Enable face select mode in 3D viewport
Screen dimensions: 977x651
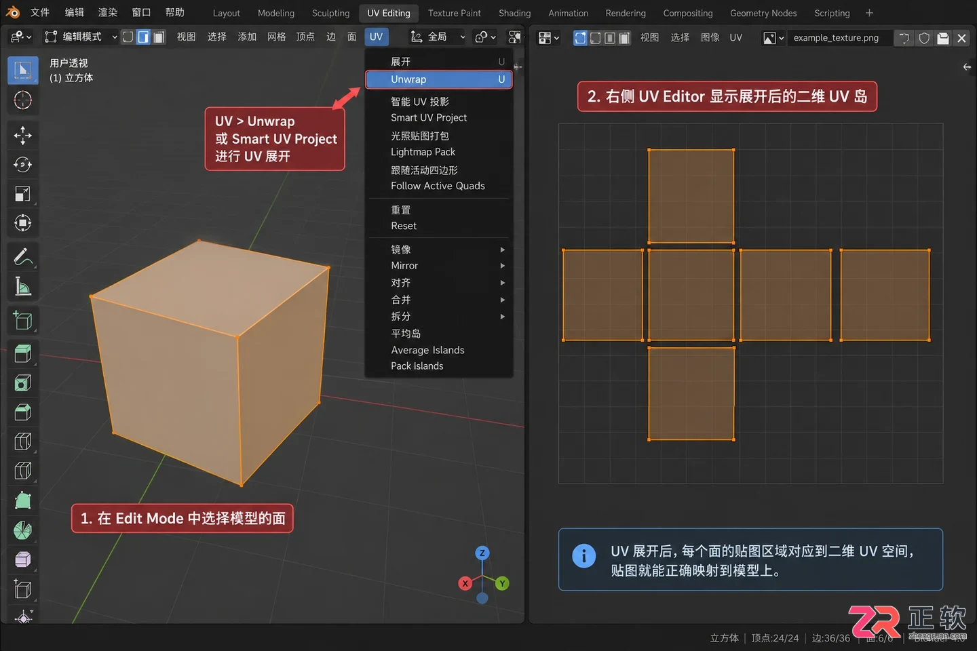(x=159, y=37)
